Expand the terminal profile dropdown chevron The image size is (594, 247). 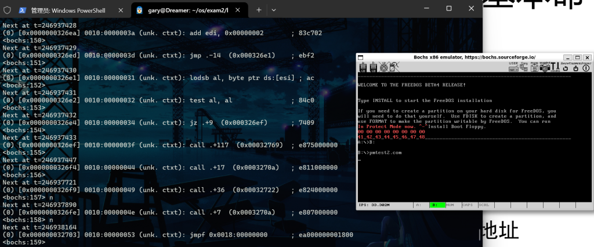(x=274, y=10)
